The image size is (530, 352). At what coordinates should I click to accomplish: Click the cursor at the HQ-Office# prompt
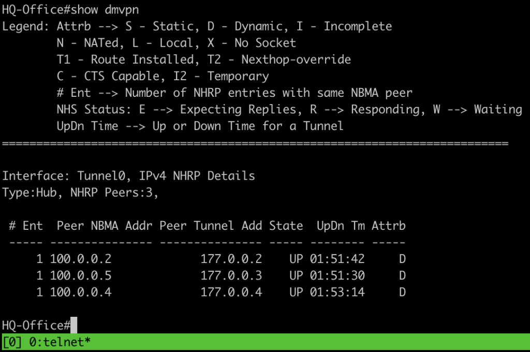click(x=73, y=325)
